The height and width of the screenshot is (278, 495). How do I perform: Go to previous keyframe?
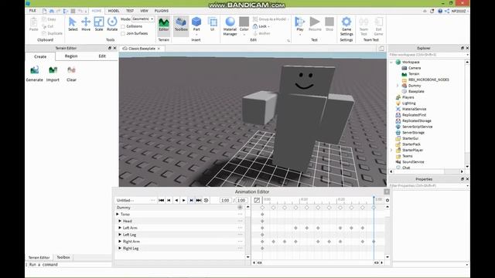coord(169,200)
